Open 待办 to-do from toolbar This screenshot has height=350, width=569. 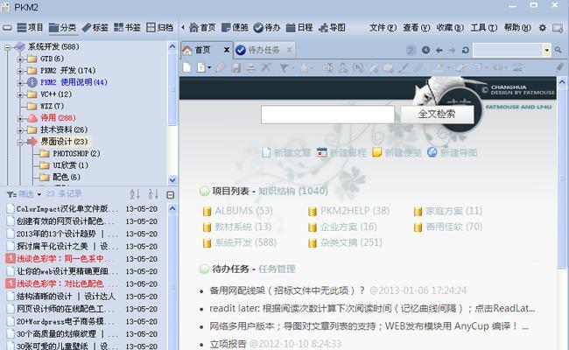[267, 28]
